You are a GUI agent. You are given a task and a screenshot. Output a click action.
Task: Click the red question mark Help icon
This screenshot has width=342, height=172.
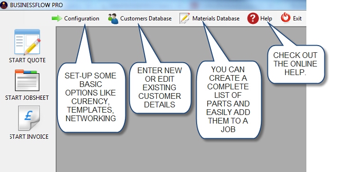coord(253,19)
